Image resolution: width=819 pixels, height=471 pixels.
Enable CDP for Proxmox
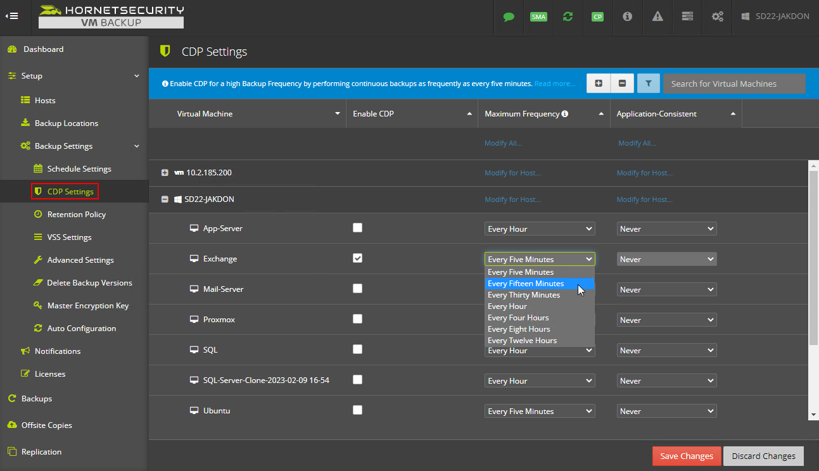[x=357, y=319]
